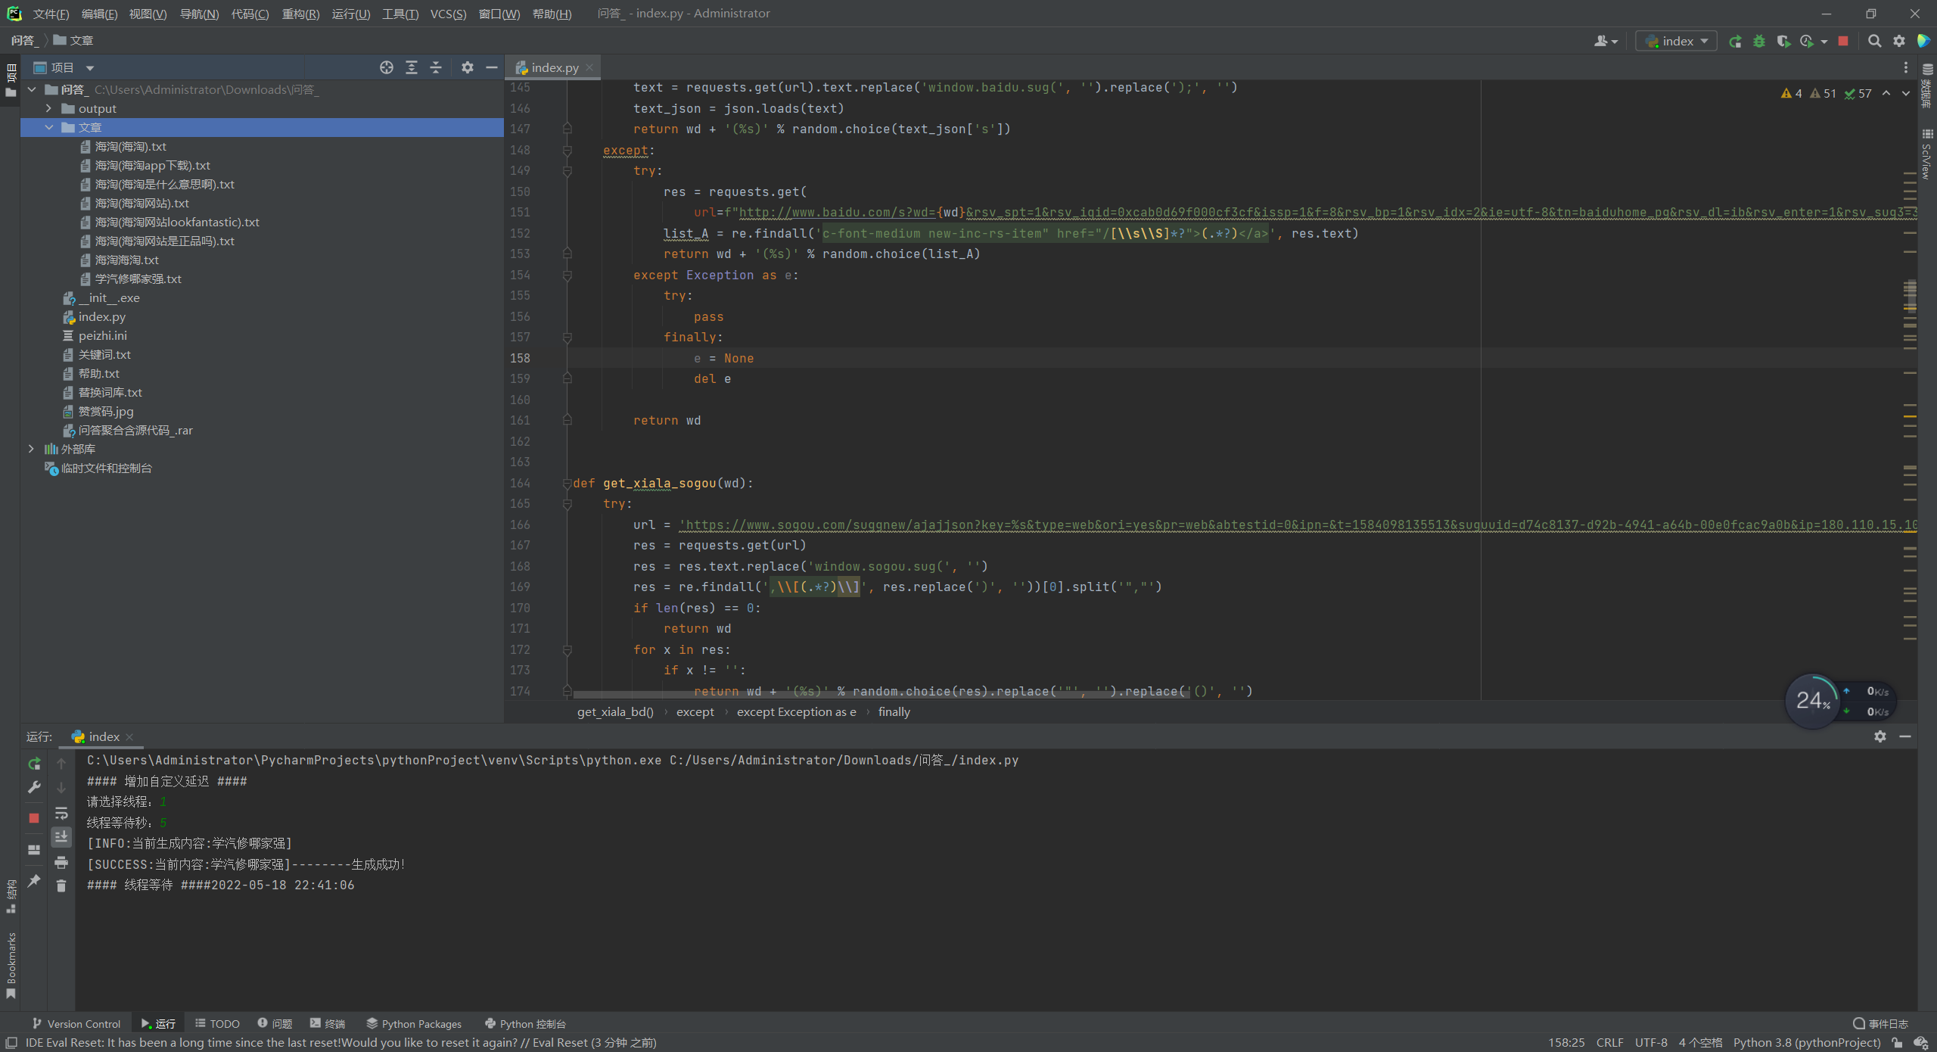Screen dimensions: 1937x1052
Task: Collapse the 问答_ project root
Action: 32,89
